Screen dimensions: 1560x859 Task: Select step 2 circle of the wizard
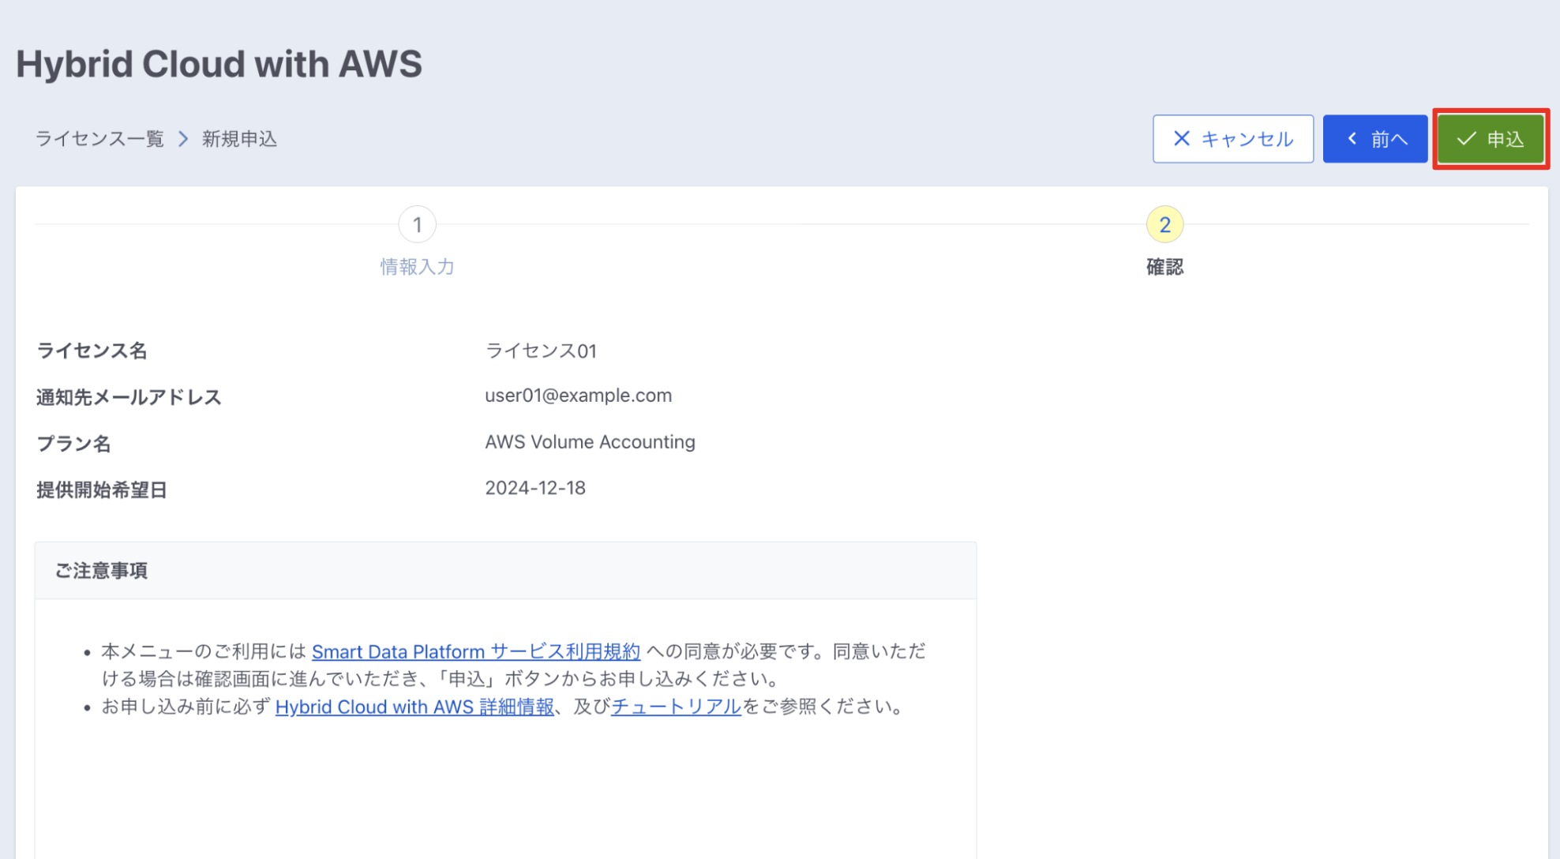pyautogui.click(x=1164, y=225)
